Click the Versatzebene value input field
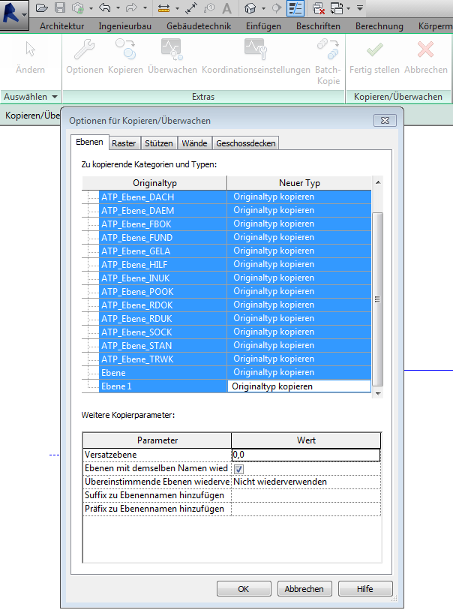The height and width of the screenshot is (610, 453). [x=305, y=455]
